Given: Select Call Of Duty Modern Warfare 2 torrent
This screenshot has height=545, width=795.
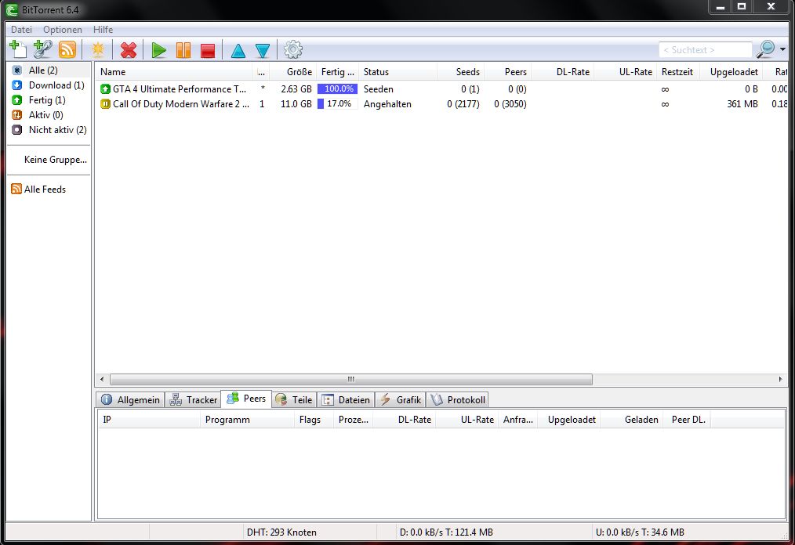Looking at the screenshot, I should coord(441,104).
